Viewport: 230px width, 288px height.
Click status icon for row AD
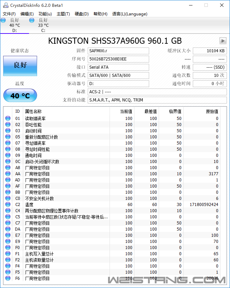point(8,180)
